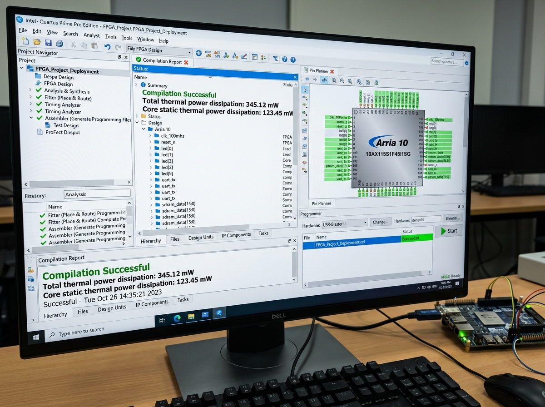Open Task View from the taskbar

162,320
